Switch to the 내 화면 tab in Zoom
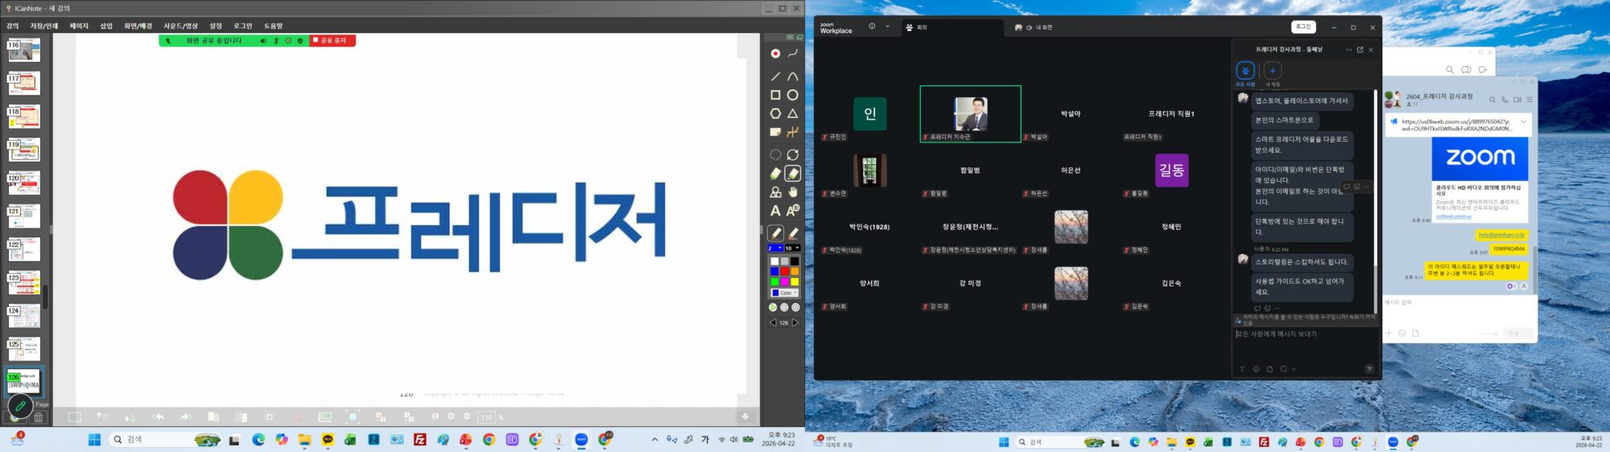Viewport: 1610px width, 452px height. (1038, 27)
